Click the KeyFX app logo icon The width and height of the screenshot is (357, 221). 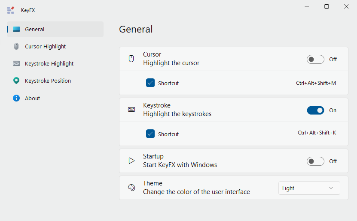(11, 10)
